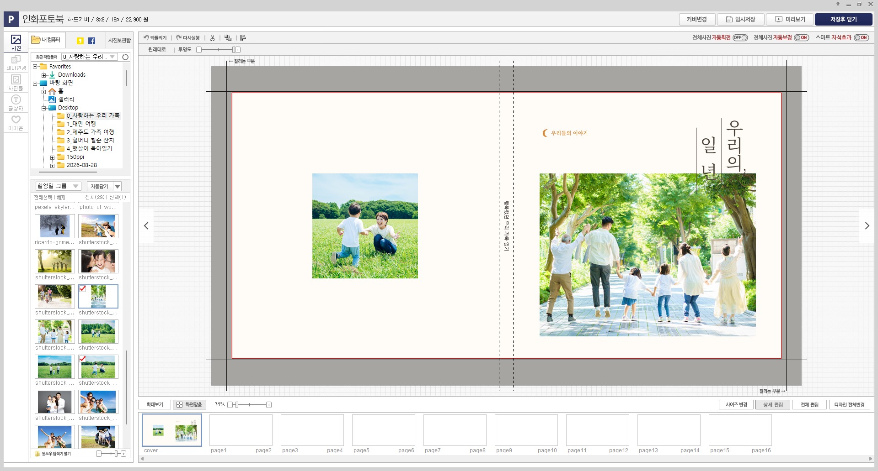Toggle 전체사진 자동보정 switch

802,38
